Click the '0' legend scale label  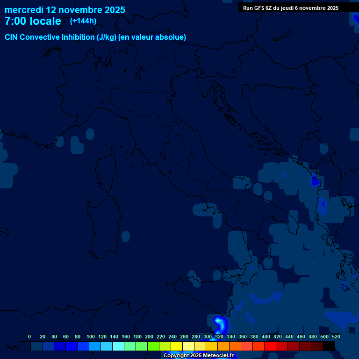point(29,337)
